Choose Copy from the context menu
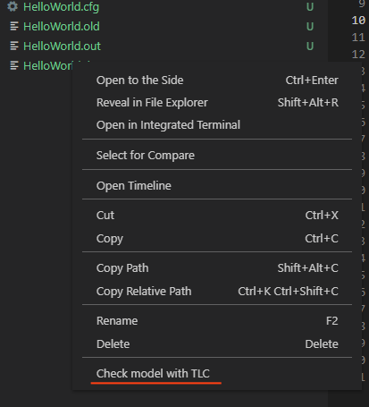 [217, 239]
